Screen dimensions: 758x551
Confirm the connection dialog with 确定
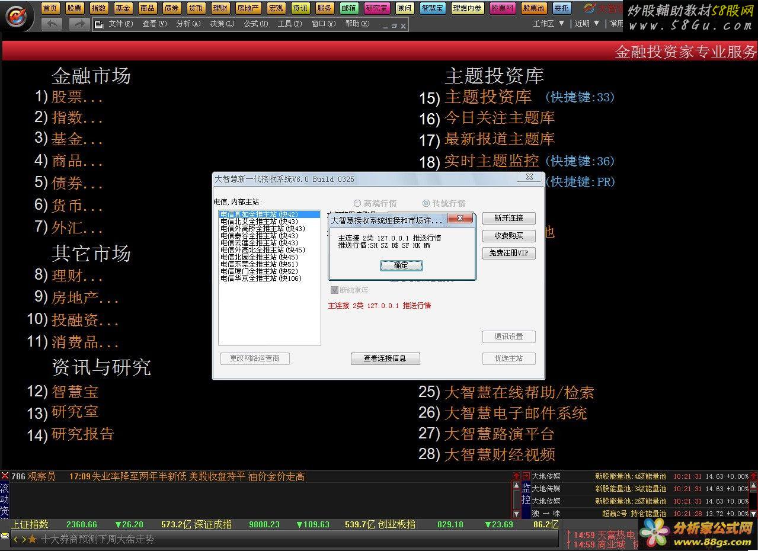pos(401,265)
